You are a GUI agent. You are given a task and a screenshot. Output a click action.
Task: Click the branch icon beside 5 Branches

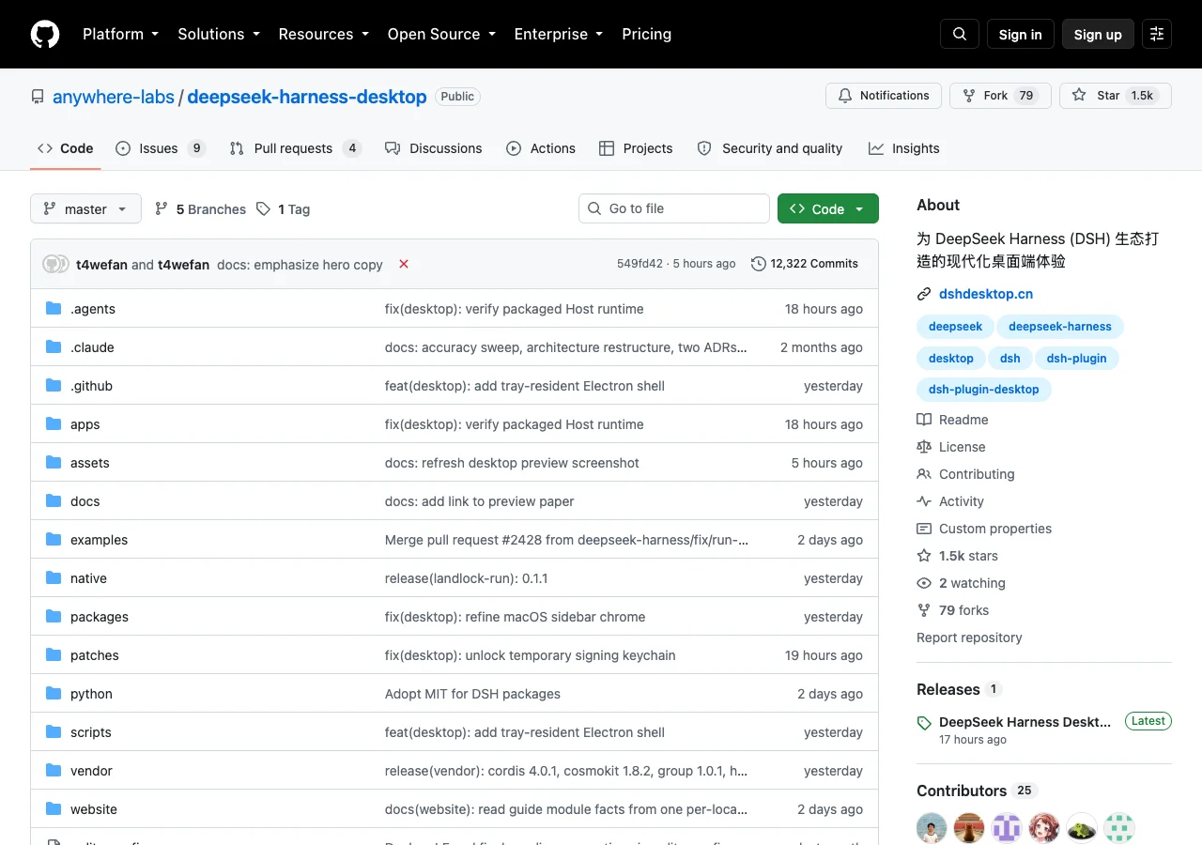click(162, 208)
